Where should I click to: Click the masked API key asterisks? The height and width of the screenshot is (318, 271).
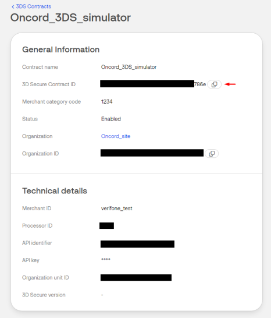[x=106, y=259]
